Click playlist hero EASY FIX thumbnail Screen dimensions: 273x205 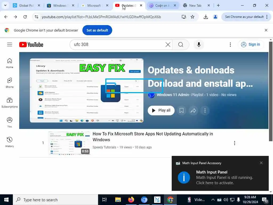[87, 90]
